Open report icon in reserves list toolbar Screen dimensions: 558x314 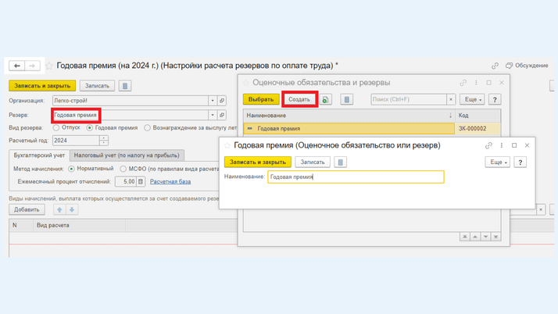[x=347, y=99]
